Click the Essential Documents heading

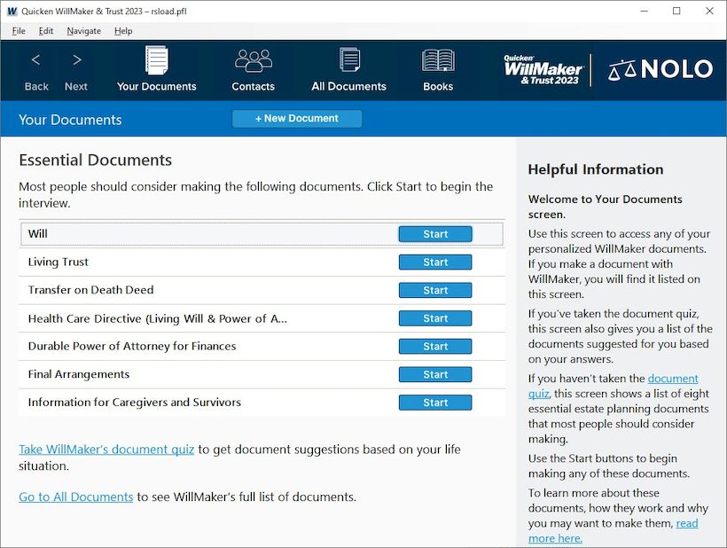[x=95, y=160]
